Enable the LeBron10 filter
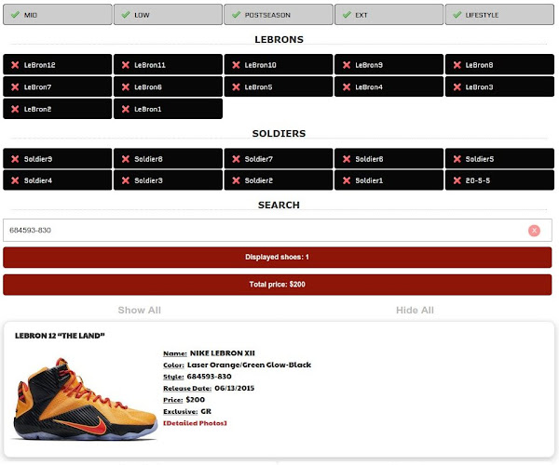 coord(279,65)
